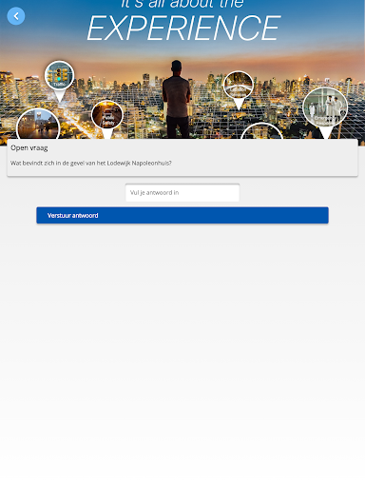This screenshot has width=365, height=487.
Task: Click the EXPERIENCE headline text
Action: (x=183, y=29)
